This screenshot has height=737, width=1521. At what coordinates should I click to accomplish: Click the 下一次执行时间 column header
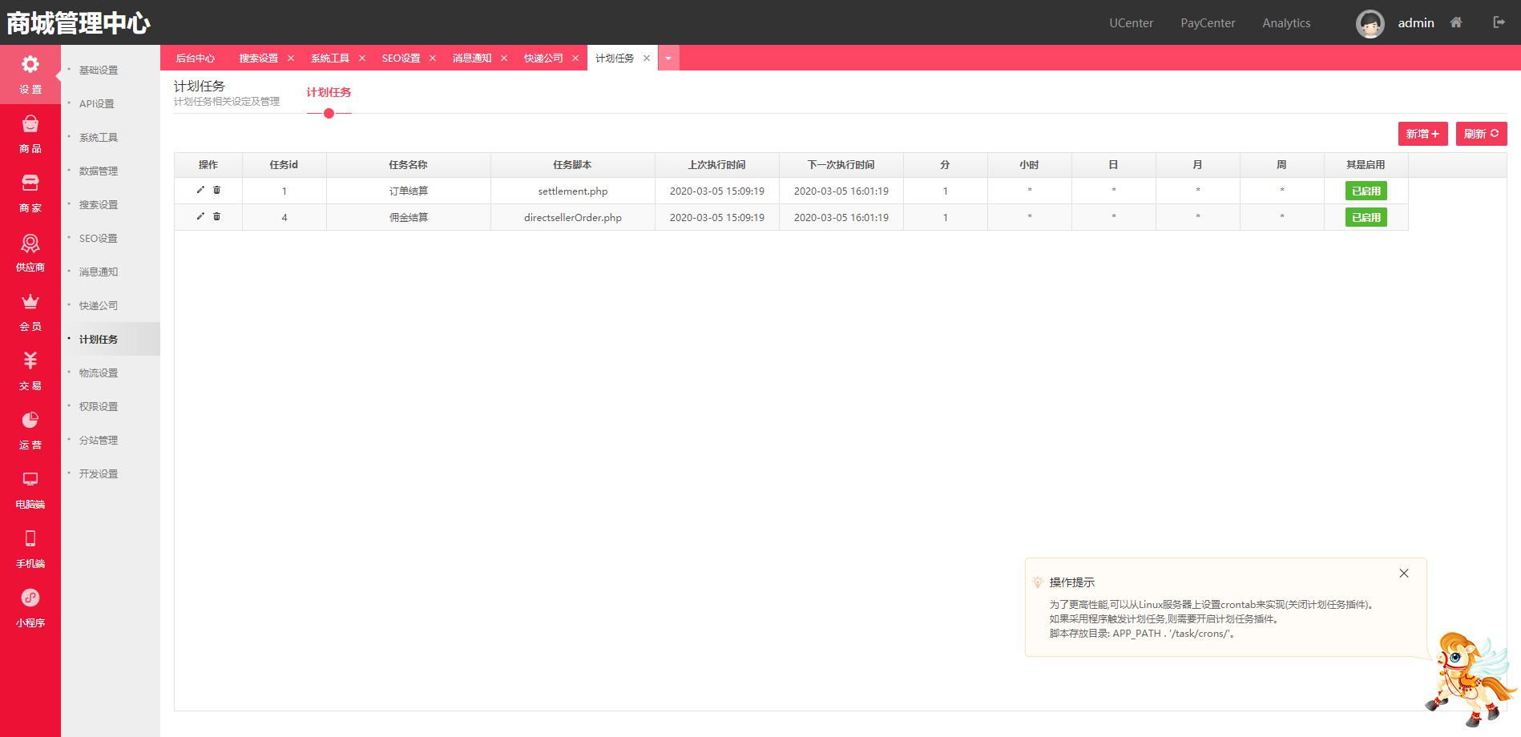pos(841,165)
